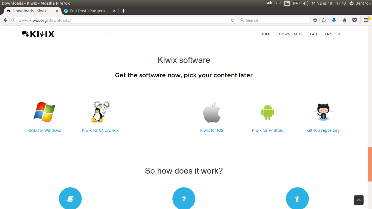Viewport: 372px width, 209px height.
Task: Show bookmarks list icon
Action: (324, 20)
